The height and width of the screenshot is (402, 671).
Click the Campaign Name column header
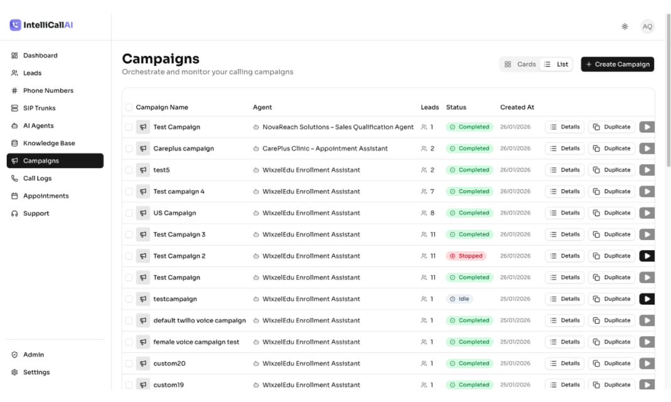162,107
